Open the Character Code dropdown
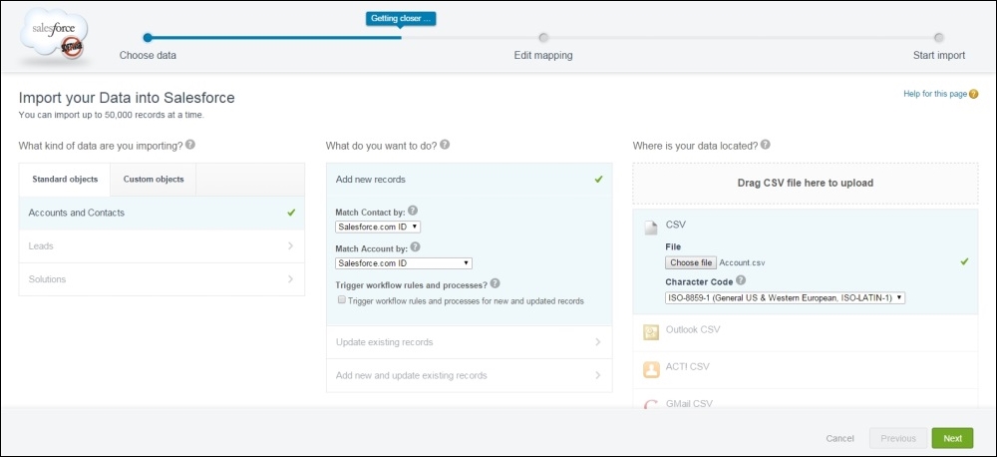The image size is (997, 457). pos(785,297)
